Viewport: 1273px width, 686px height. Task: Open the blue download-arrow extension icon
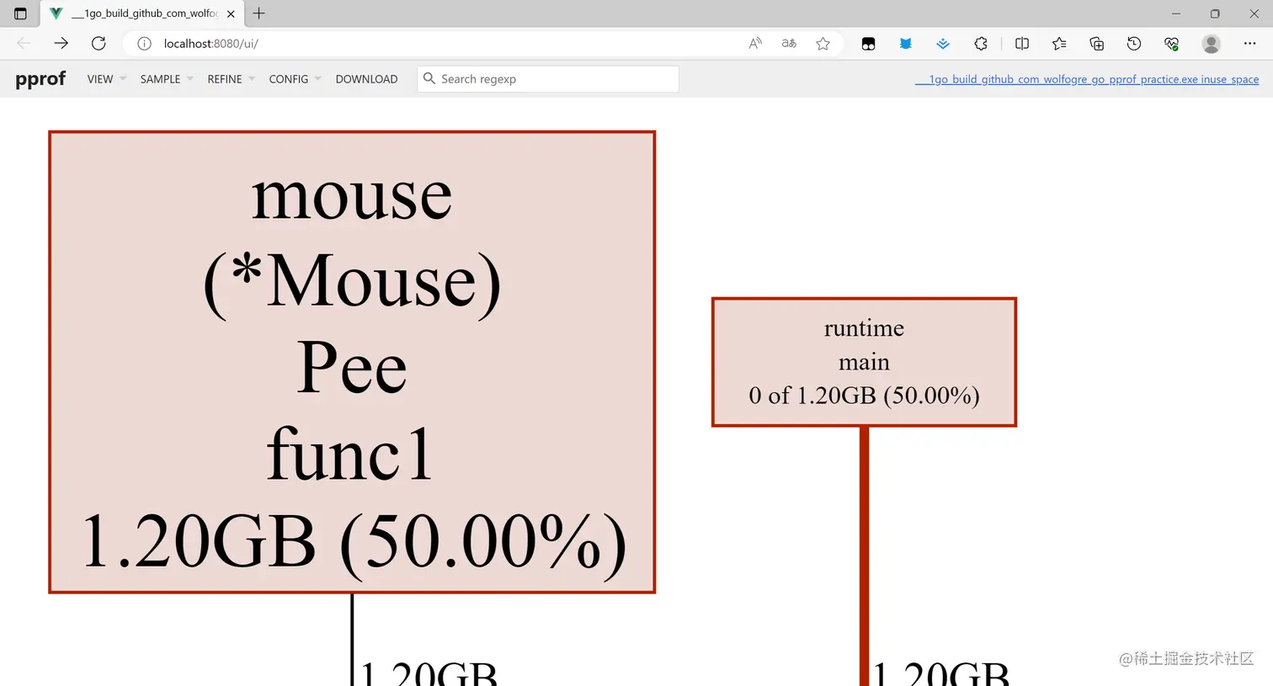tap(943, 44)
